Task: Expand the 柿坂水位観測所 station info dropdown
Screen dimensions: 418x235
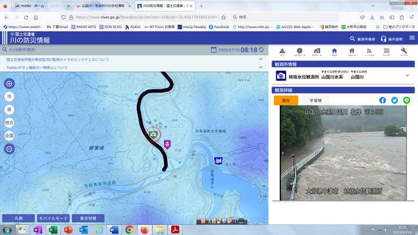Action: (x=408, y=76)
